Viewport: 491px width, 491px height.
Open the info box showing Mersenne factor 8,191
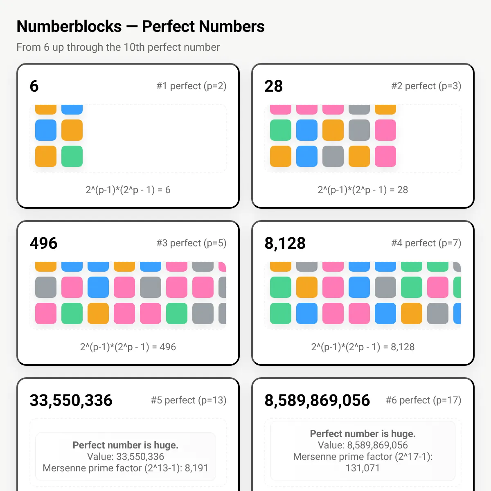126,457
